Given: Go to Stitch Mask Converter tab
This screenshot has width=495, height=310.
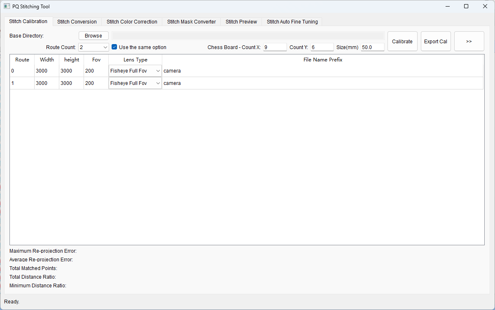Looking at the screenshot, I should (x=191, y=22).
